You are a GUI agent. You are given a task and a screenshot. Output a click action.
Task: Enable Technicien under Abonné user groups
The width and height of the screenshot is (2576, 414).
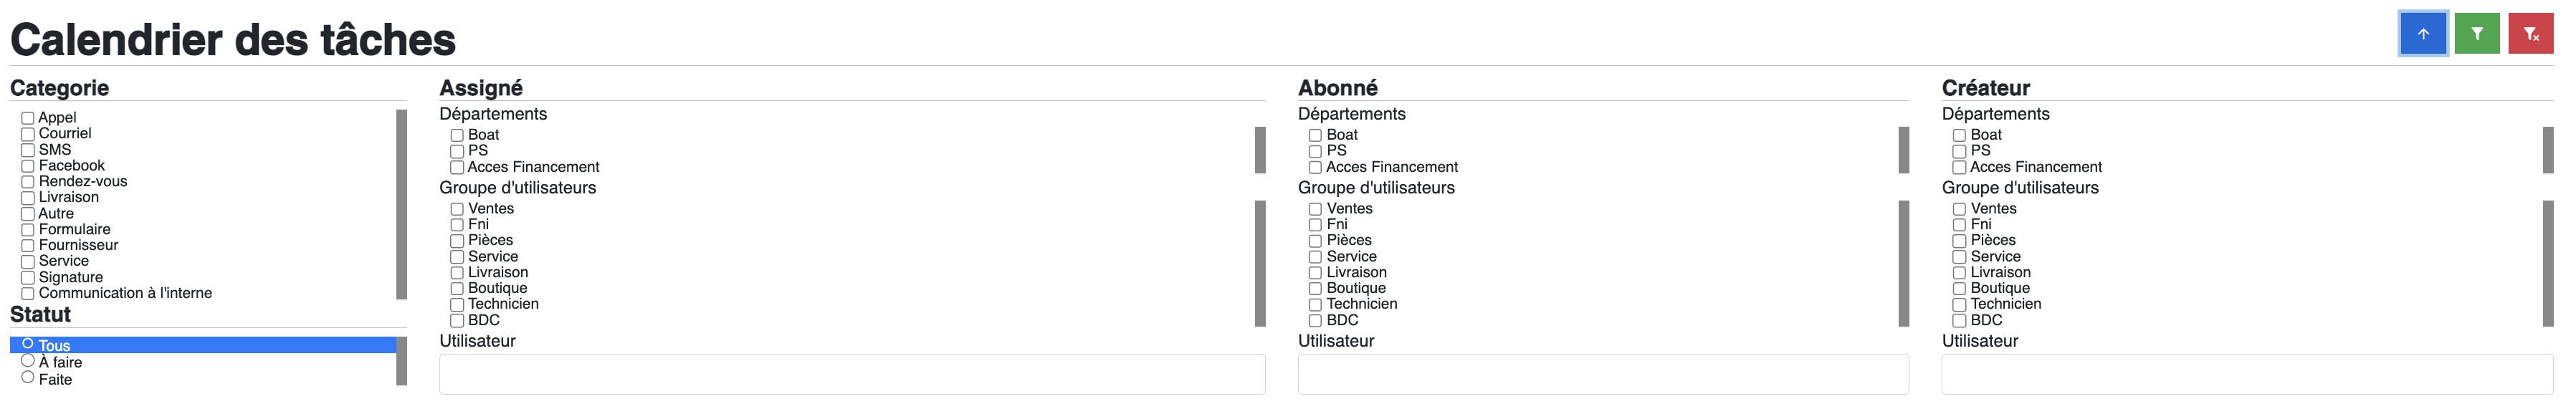click(x=1315, y=304)
